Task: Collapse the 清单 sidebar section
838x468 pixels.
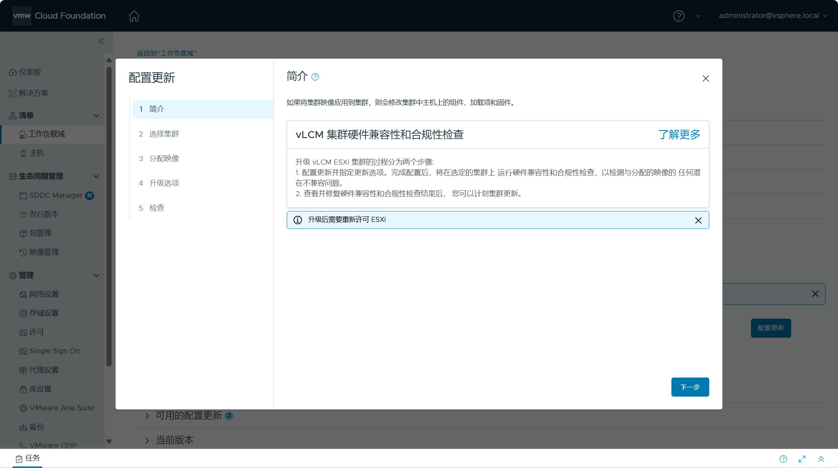Action: 96,115
